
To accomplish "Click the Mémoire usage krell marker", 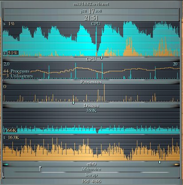I will pos(40,169).
